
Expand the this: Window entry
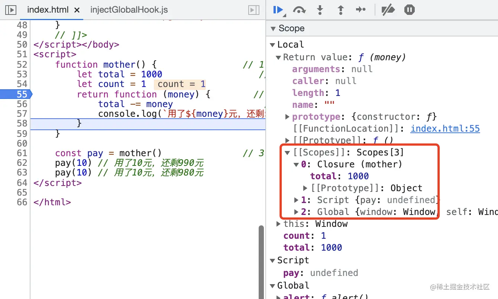[278, 224]
